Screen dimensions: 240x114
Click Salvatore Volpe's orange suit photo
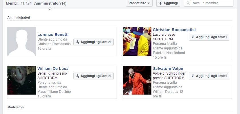pos(137,80)
